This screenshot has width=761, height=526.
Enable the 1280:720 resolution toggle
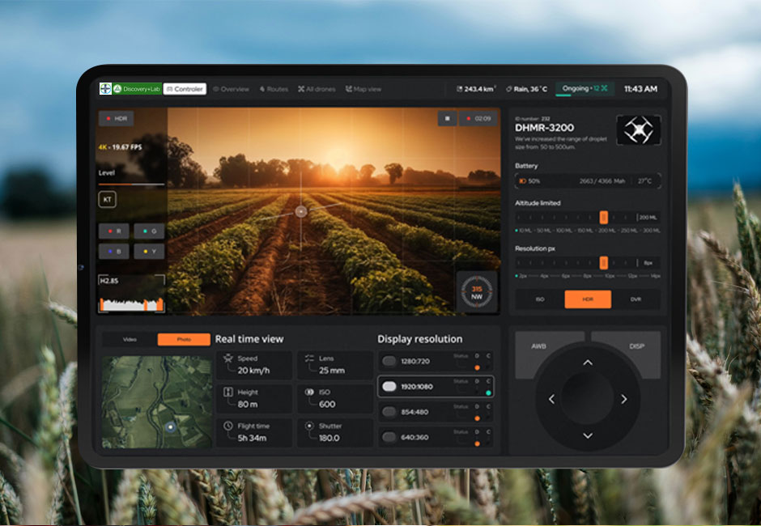click(389, 361)
